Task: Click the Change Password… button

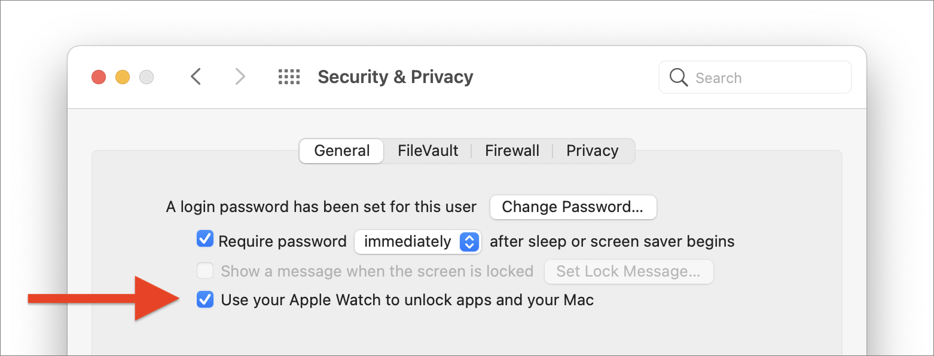Action: click(x=573, y=207)
